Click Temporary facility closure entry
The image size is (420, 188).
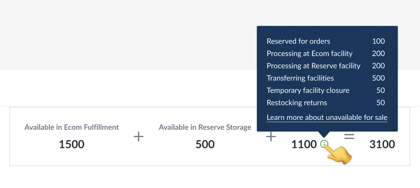[326, 90]
